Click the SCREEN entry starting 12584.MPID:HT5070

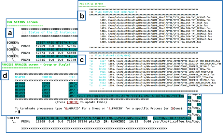tap(57, 56)
